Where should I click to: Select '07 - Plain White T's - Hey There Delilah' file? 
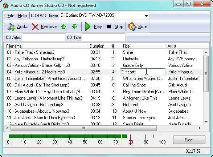pos(46,92)
